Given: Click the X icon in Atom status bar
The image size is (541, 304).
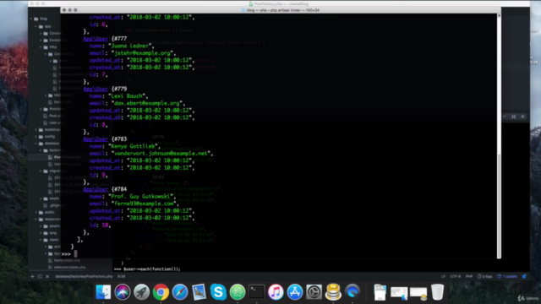Looking at the screenshot, I should tap(47, 276).
